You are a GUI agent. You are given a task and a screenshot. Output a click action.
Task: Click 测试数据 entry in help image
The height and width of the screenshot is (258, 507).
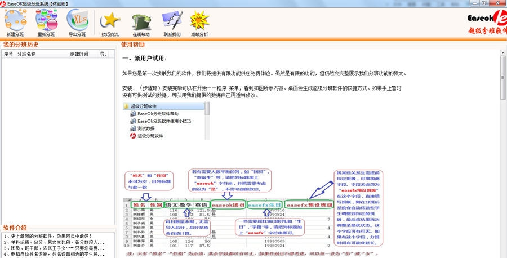point(146,128)
